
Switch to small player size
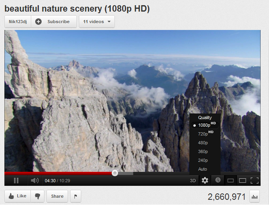coord(230,181)
